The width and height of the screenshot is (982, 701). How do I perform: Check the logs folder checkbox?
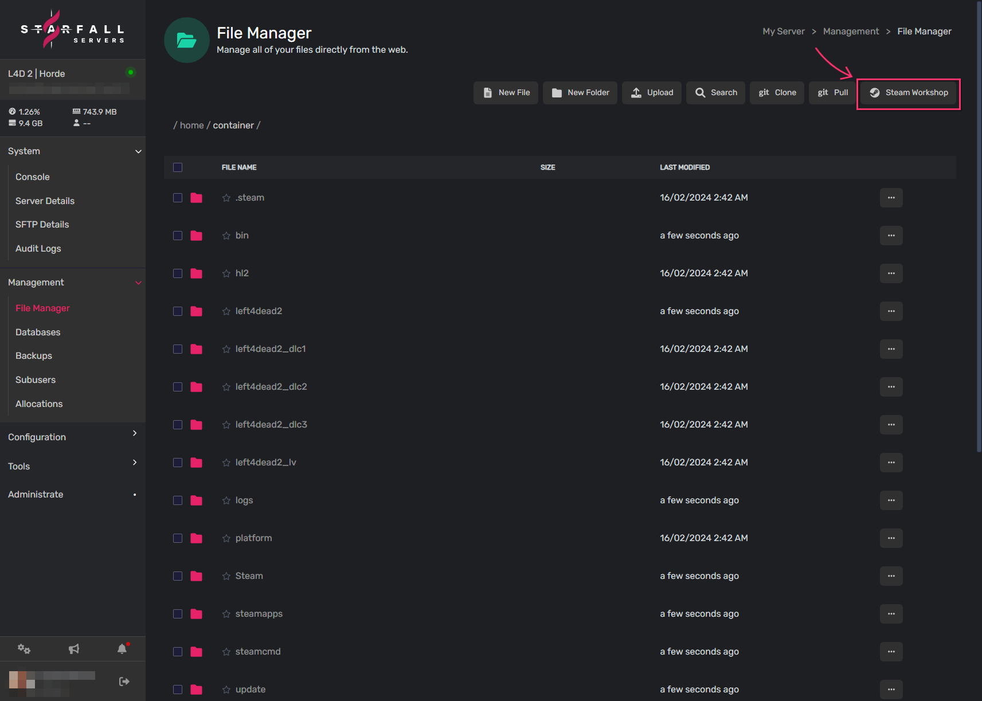tap(178, 500)
